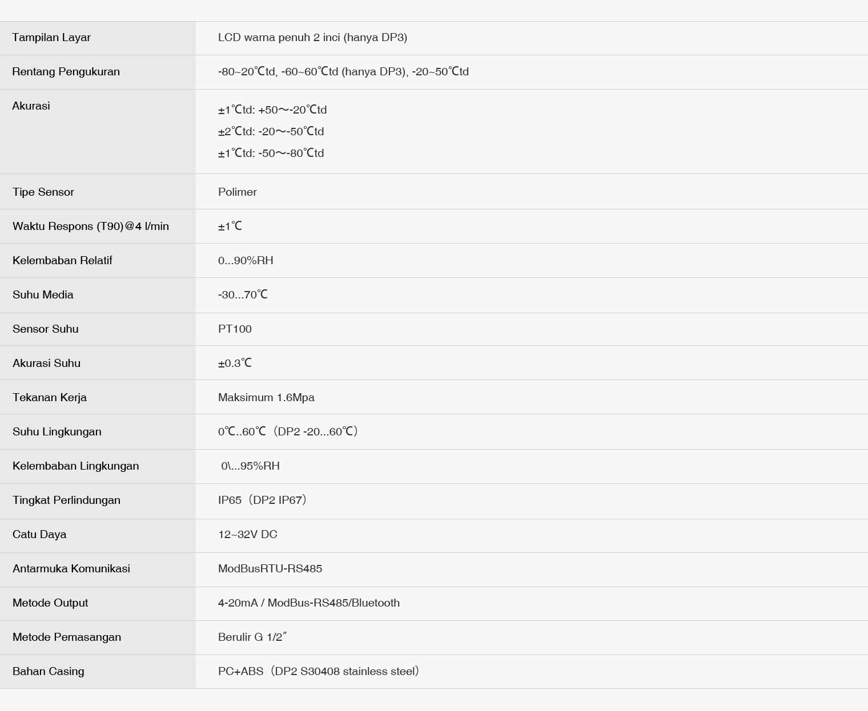
Task: Click the Polimer value text
Action: point(238,192)
